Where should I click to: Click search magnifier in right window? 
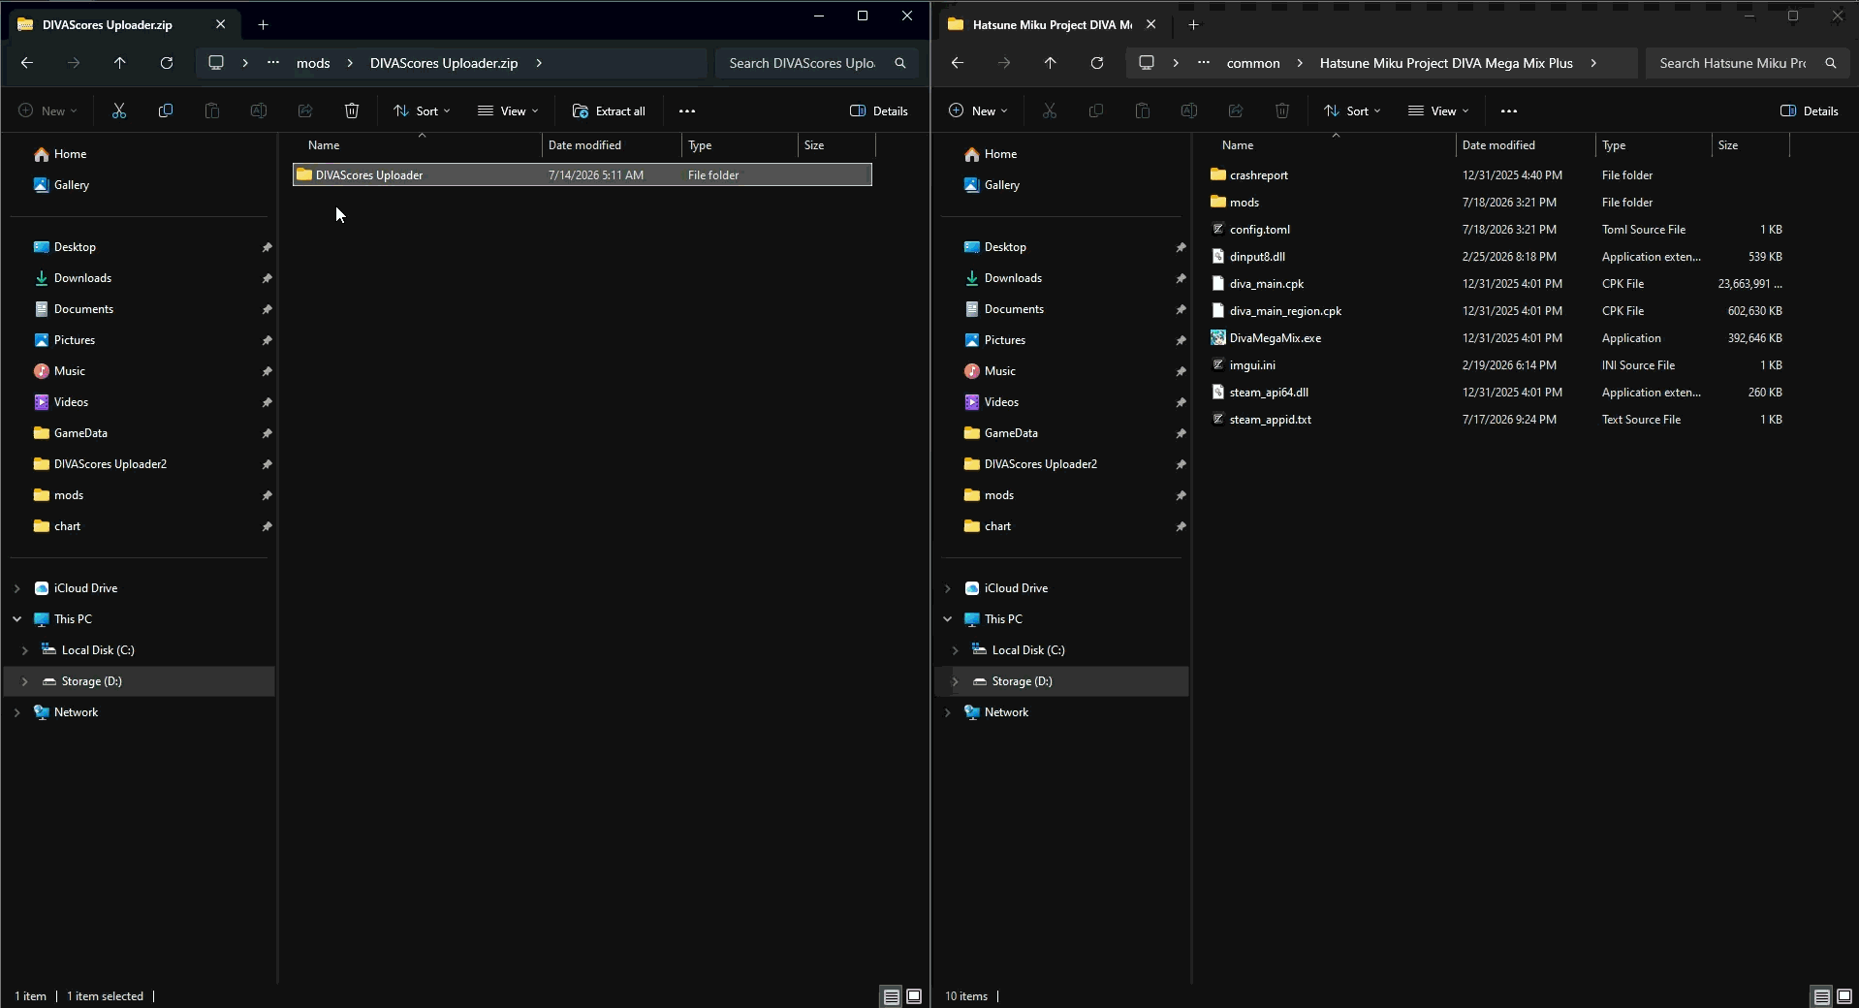point(1831,63)
